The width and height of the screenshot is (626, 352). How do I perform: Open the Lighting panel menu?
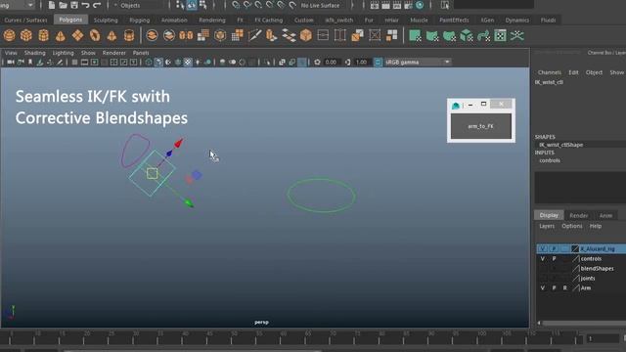[x=63, y=53]
